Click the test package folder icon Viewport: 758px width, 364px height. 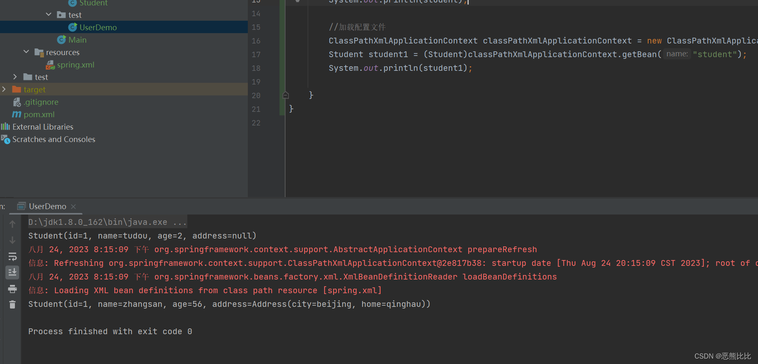click(61, 15)
